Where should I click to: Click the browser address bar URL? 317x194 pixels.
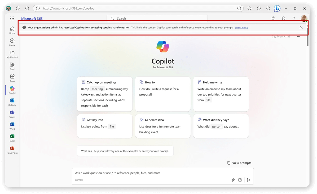tap(68, 8)
